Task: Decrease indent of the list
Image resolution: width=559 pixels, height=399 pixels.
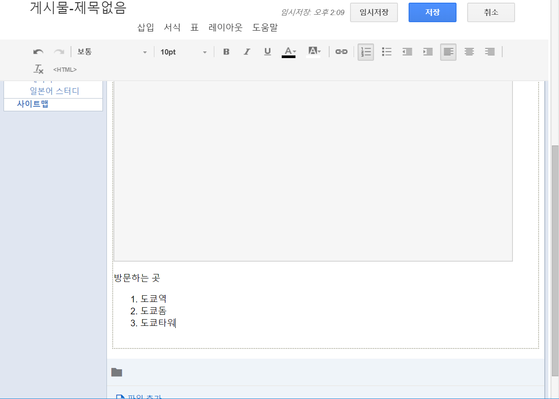Action: [407, 52]
